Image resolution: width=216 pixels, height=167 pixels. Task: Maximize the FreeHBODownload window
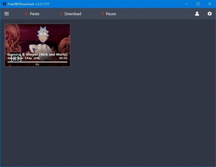(198, 4)
